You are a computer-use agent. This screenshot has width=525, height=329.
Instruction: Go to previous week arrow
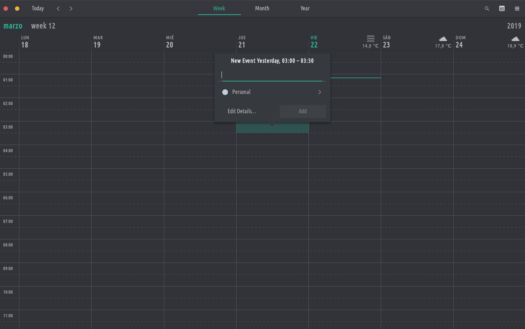(58, 9)
